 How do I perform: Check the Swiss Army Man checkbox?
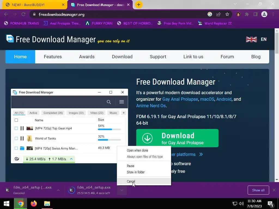pyautogui.click(x=16, y=148)
